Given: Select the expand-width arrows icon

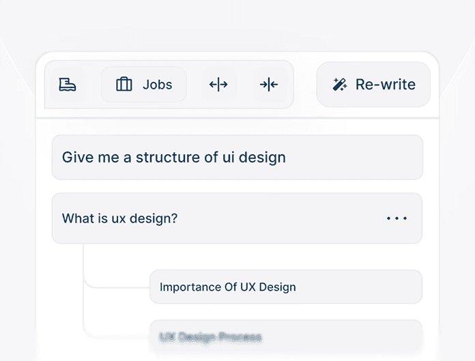Looking at the screenshot, I should pos(218,85).
